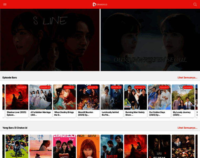The width and height of the screenshot is (200, 158).
Task: Click the Episode 10 badge
Action: click(x=116, y=87)
